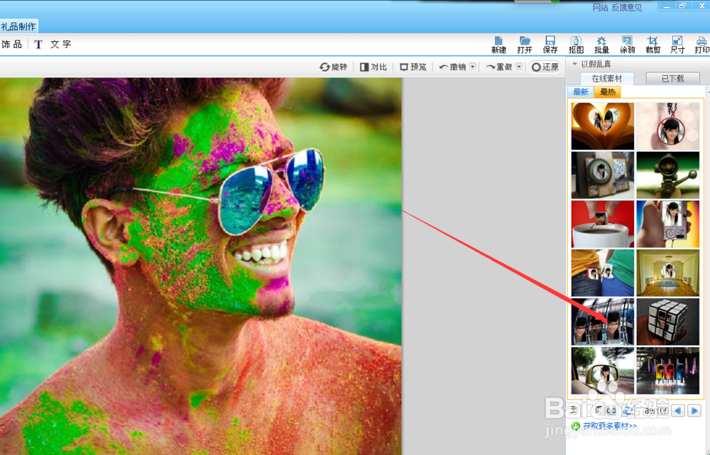Viewport: 710px width, 455px height.
Task: Click the 对比 compare button
Action: [x=373, y=67]
